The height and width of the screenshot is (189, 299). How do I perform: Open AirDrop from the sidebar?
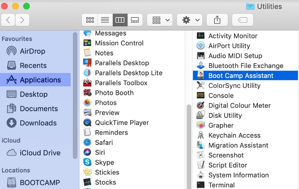tap(26, 51)
